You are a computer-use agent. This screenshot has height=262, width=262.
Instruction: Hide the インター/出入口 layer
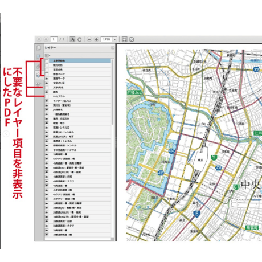point(47,101)
